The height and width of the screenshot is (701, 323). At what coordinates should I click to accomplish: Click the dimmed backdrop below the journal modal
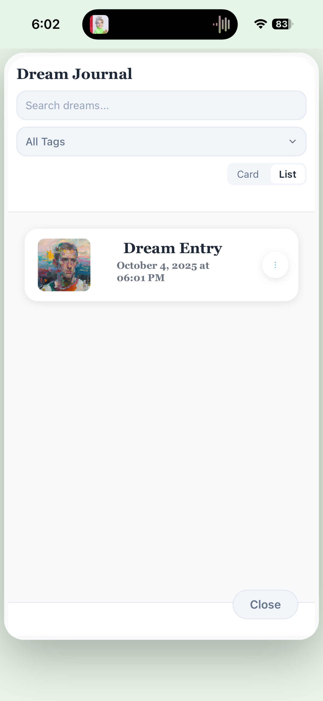(x=161, y=669)
